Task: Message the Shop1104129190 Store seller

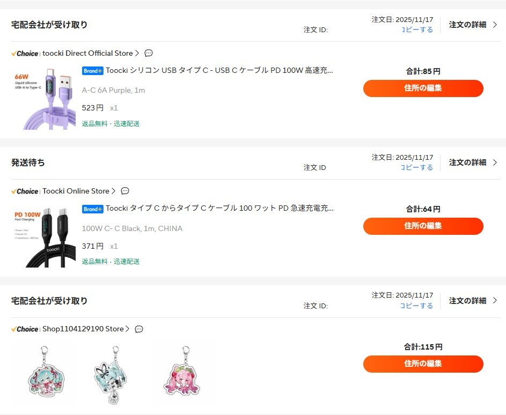Action: click(139, 329)
